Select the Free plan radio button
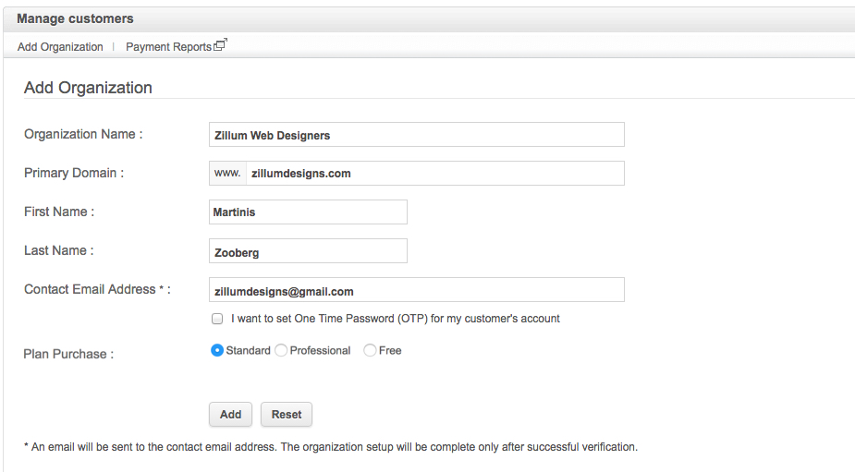 coord(370,350)
